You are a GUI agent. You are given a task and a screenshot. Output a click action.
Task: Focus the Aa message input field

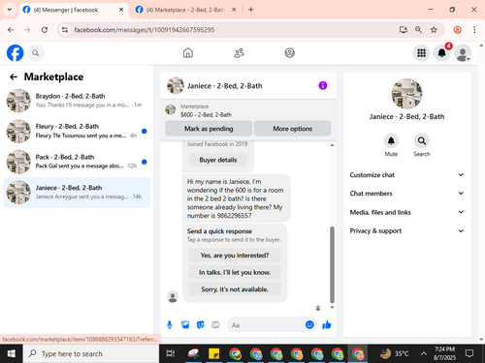[x=266, y=325]
